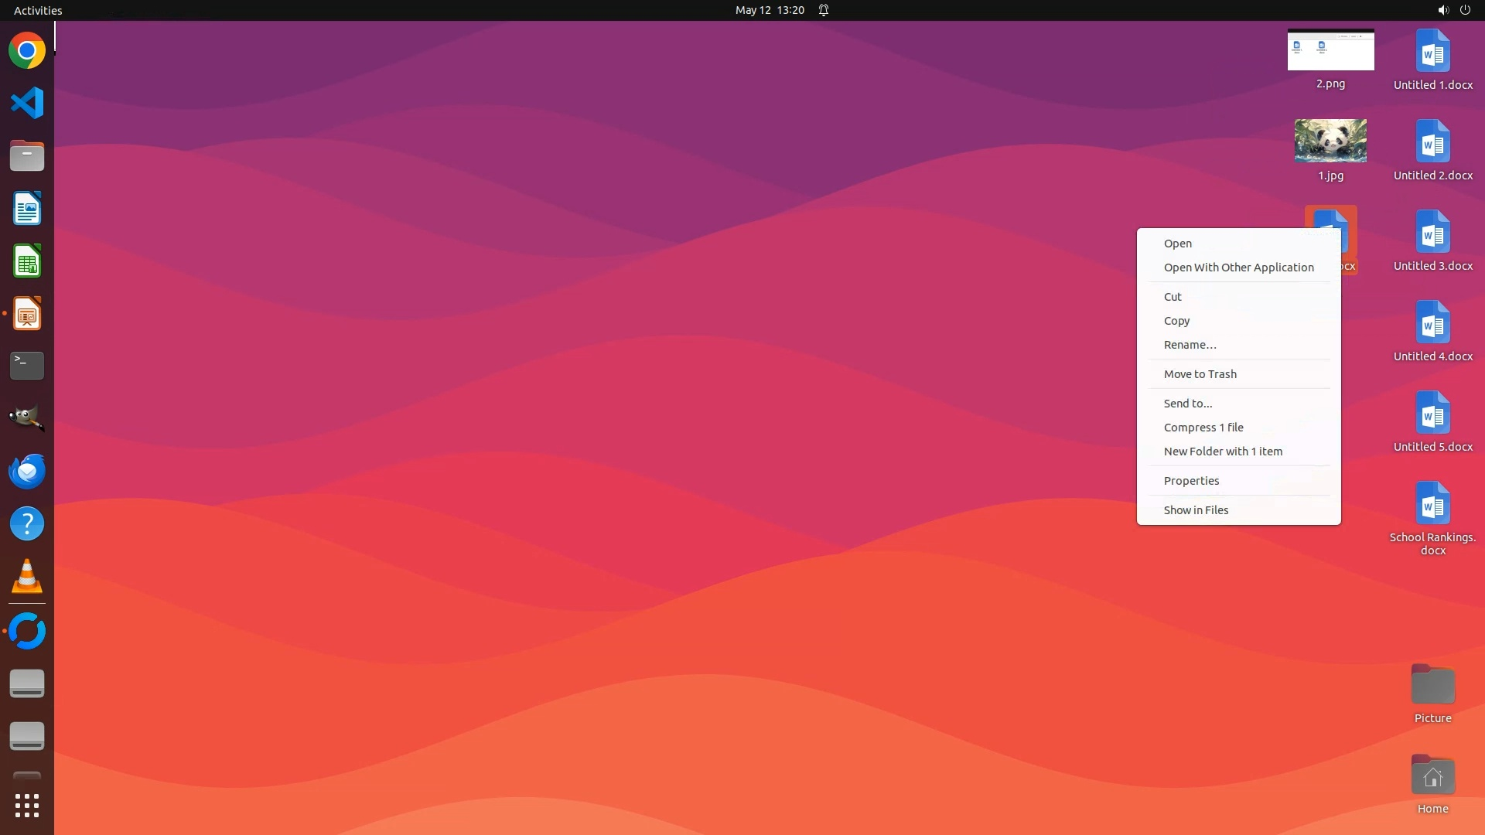This screenshot has height=835, width=1485.
Task: Launch Visual Studio Code from dock
Action: tap(27, 103)
